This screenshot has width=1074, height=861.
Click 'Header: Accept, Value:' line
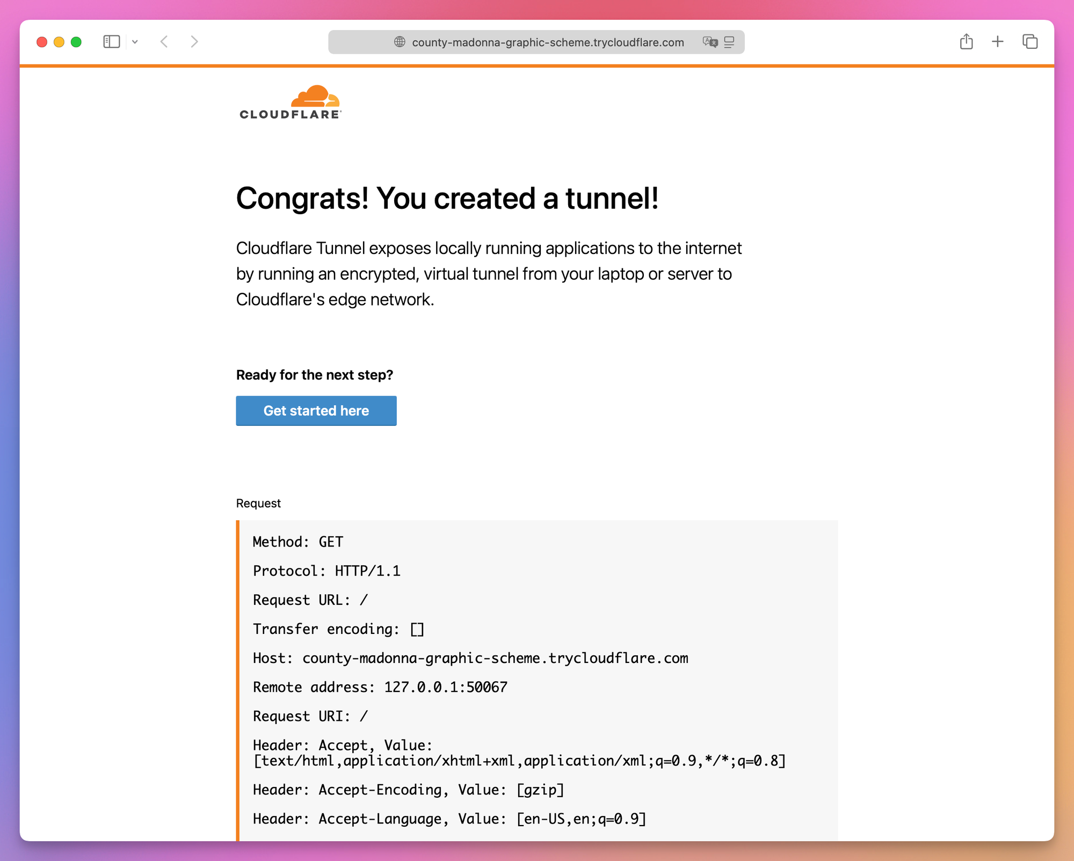click(343, 746)
